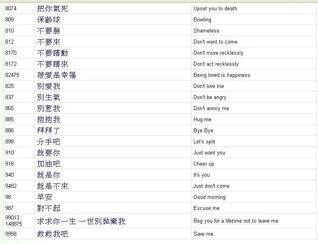Viewport: 318px width, 244px height.
Task: Click the translation 'Hug me'
Action: (x=202, y=120)
